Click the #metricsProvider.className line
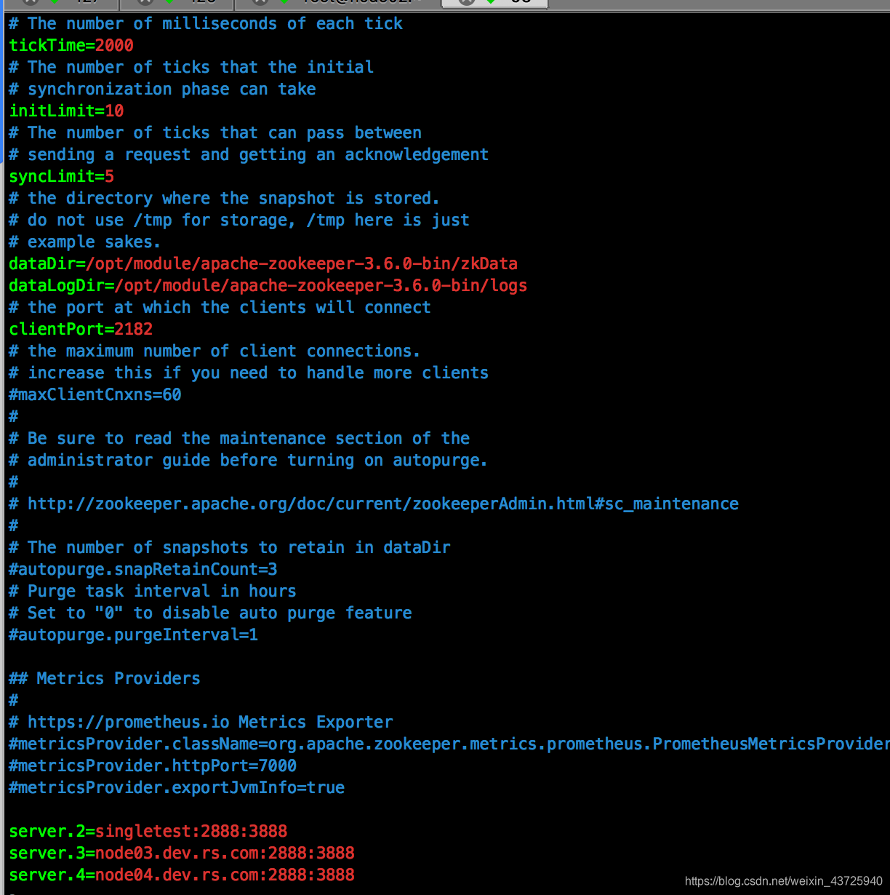The height and width of the screenshot is (895, 890). coord(449,744)
